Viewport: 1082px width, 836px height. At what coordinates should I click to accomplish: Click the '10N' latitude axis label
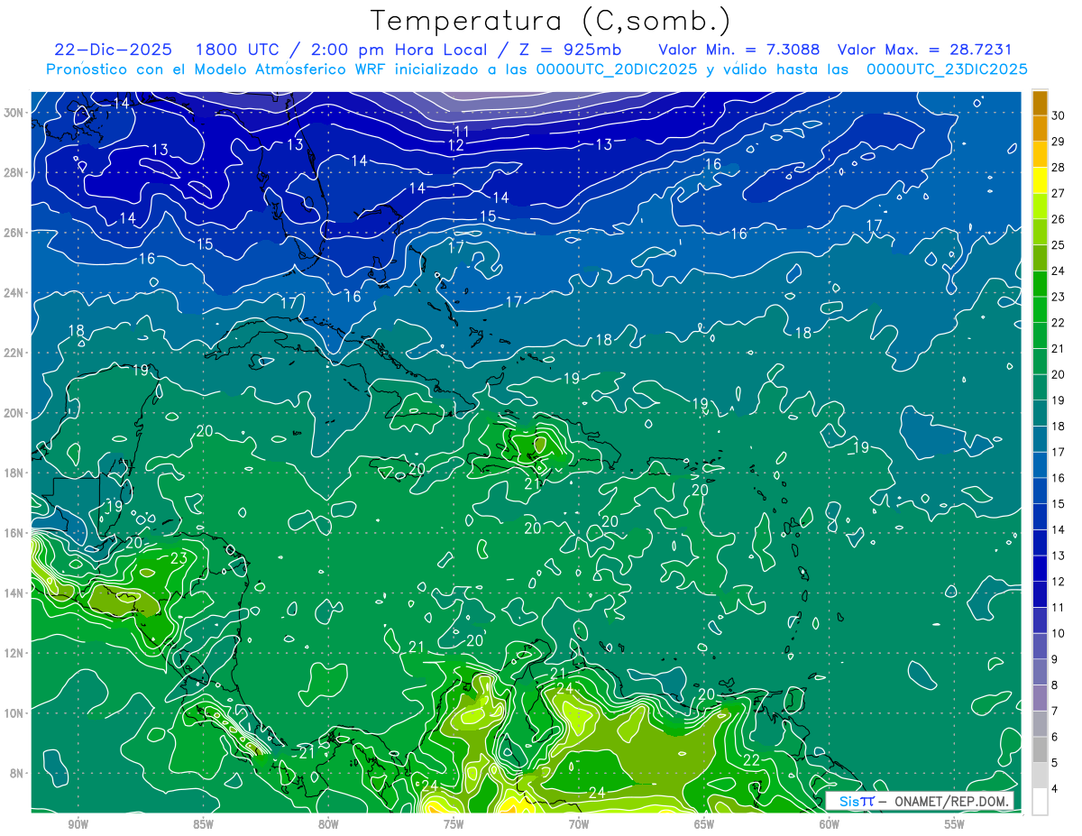tap(14, 712)
